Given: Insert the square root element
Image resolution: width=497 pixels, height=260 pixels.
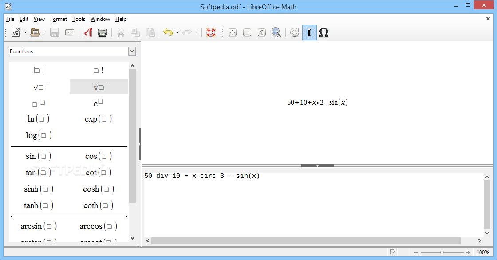Looking at the screenshot, I should coord(40,87).
